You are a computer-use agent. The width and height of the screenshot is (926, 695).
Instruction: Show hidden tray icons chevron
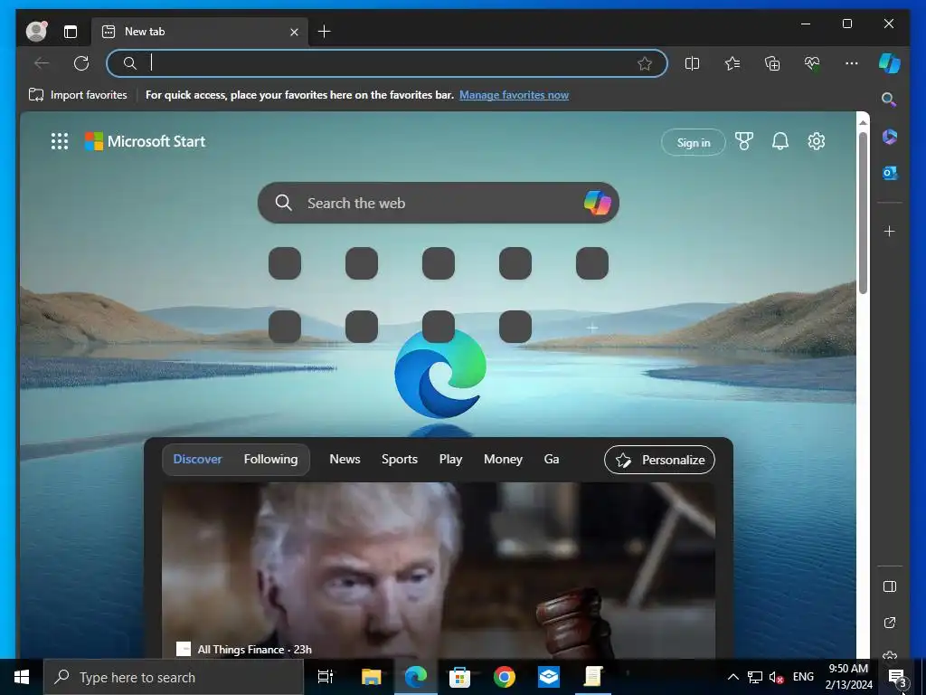point(732,677)
